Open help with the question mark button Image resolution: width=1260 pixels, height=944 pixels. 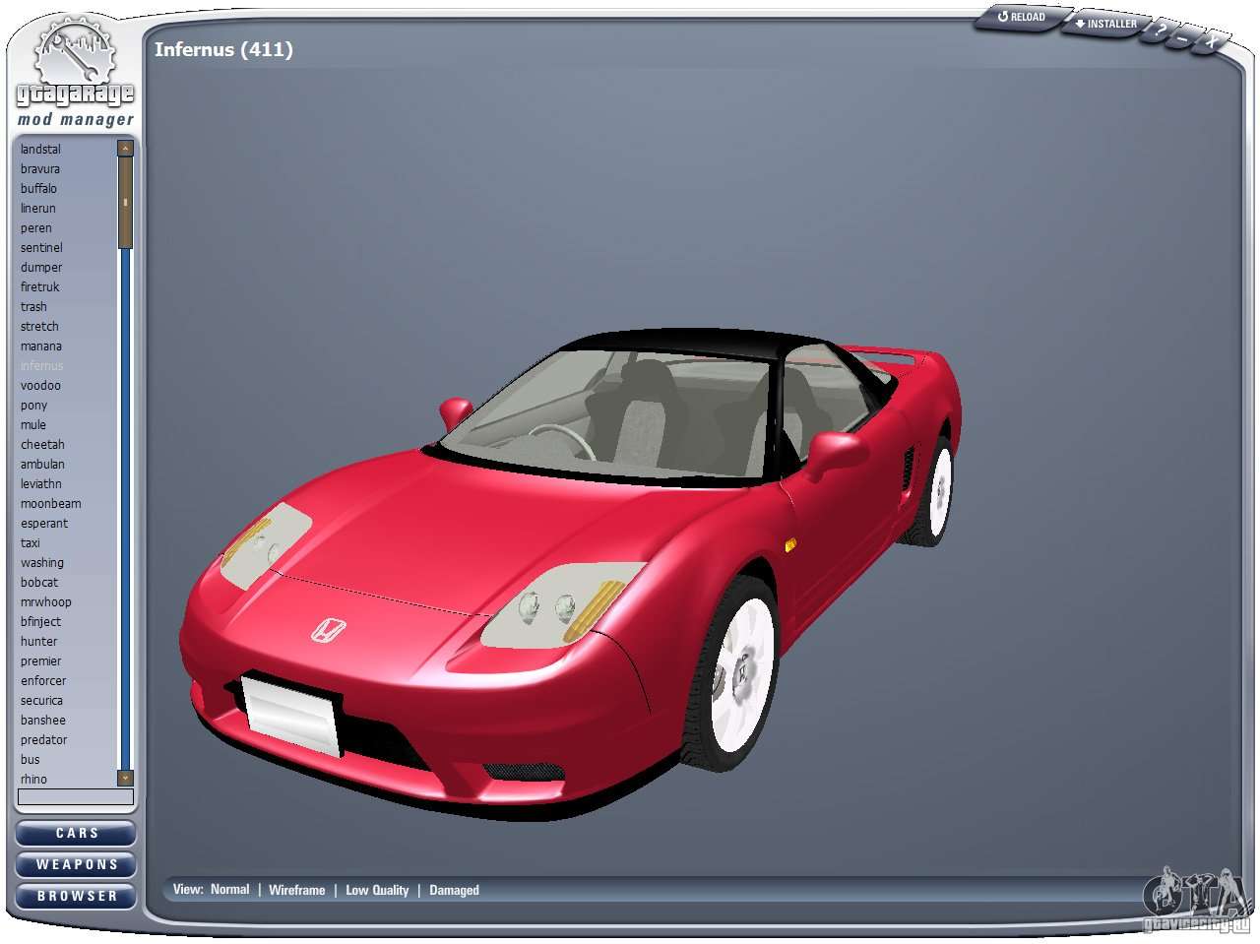[1162, 31]
